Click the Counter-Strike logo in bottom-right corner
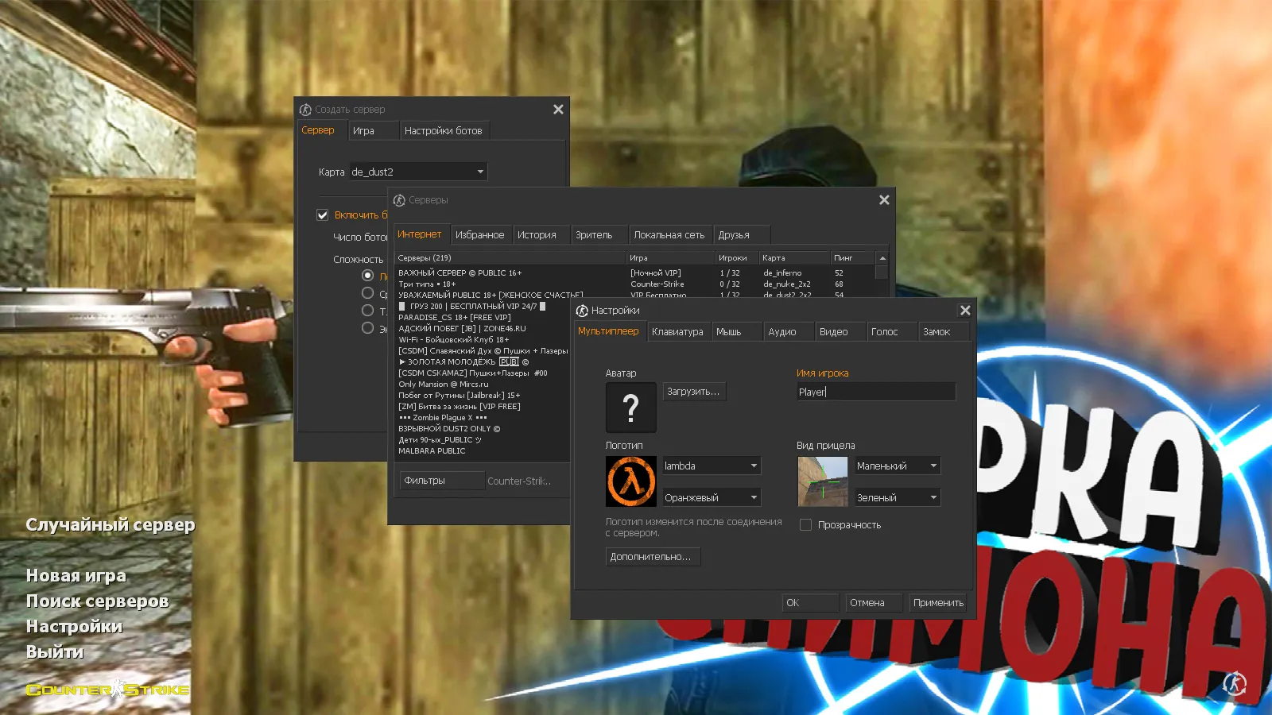The image size is (1272, 715). [x=1235, y=682]
